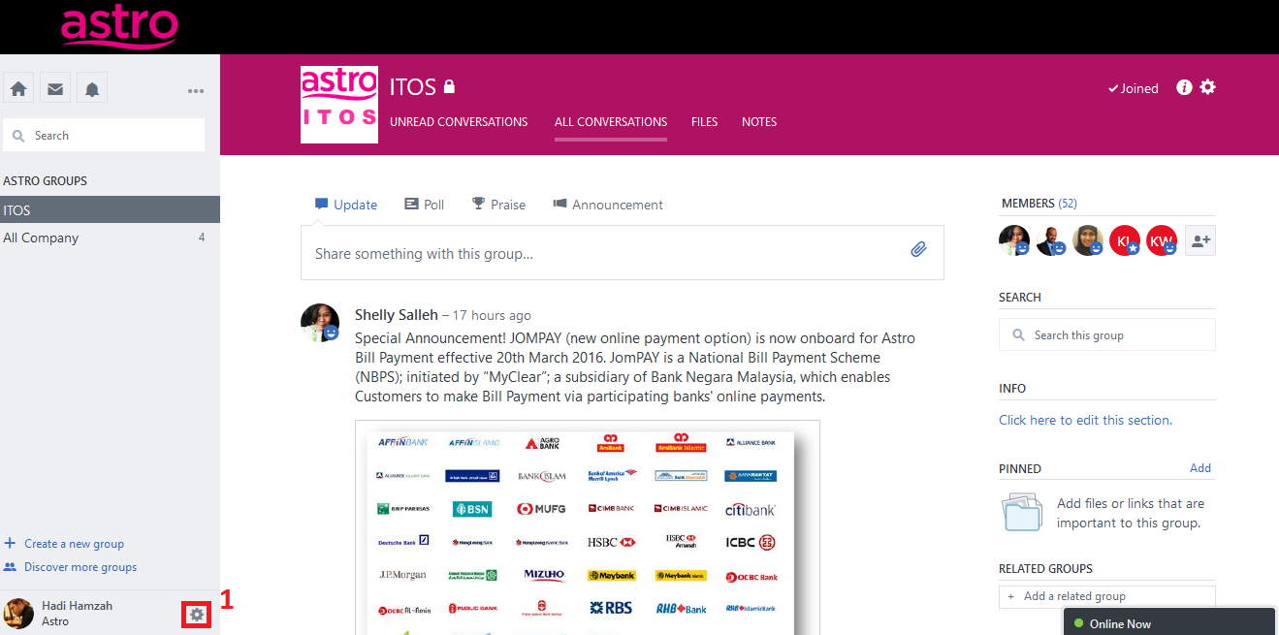Select ITOS group in sidebar
Image resolution: width=1279 pixels, height=635 pixels.
click(x=110, y=209)
